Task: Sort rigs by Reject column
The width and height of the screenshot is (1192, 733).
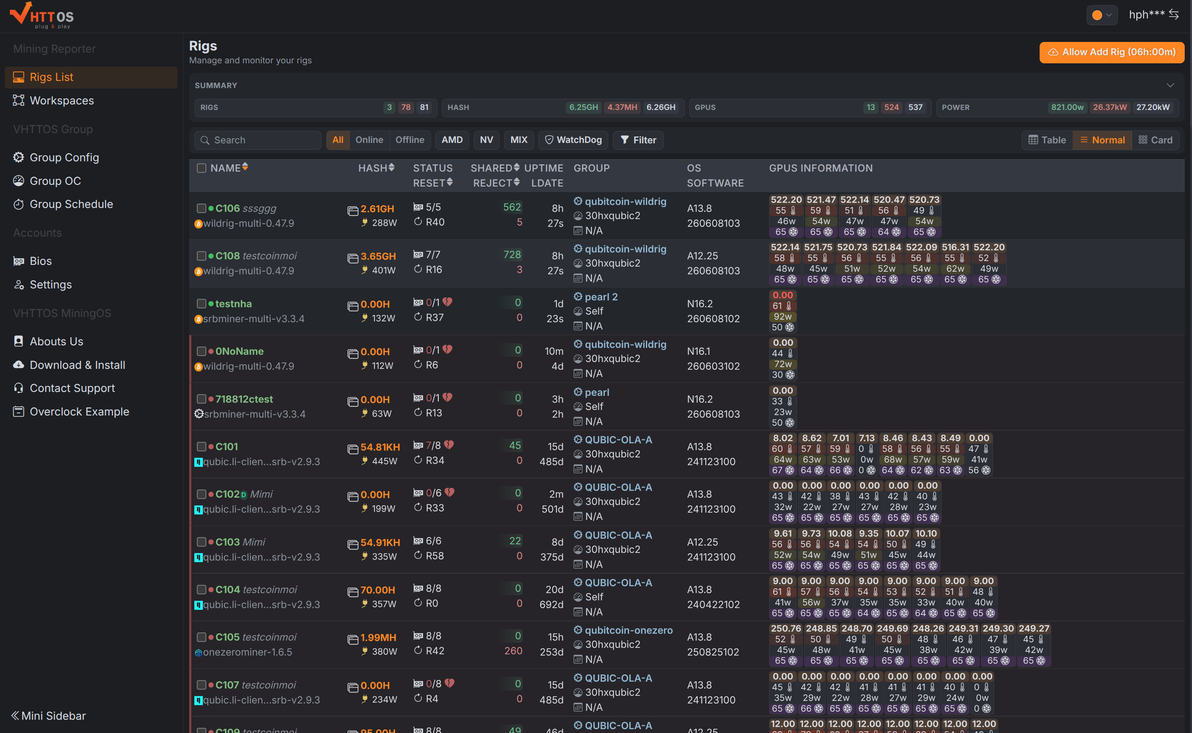Action: tap(496, 183)
